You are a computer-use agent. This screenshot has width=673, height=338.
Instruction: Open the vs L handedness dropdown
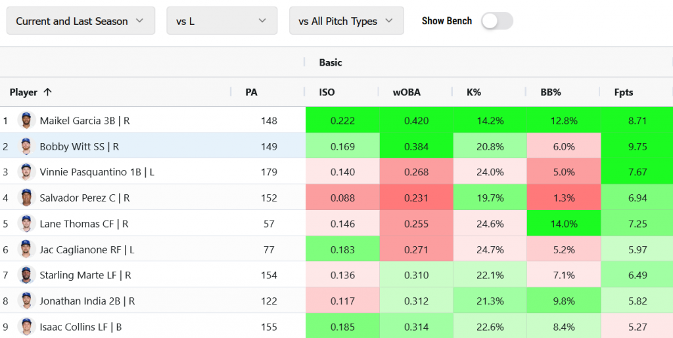221,21
